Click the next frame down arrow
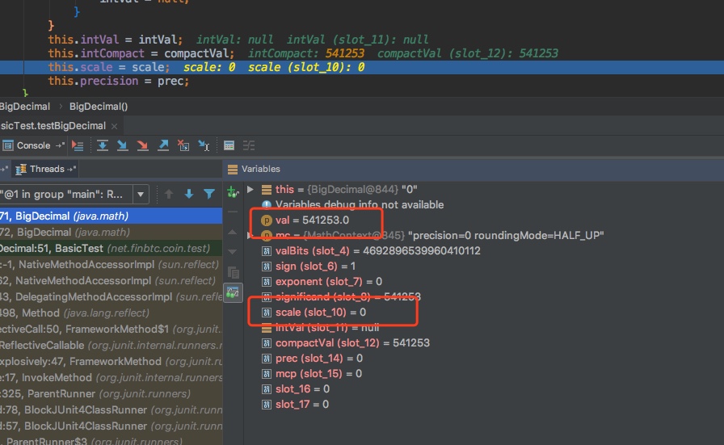 [x=189, y=195]
